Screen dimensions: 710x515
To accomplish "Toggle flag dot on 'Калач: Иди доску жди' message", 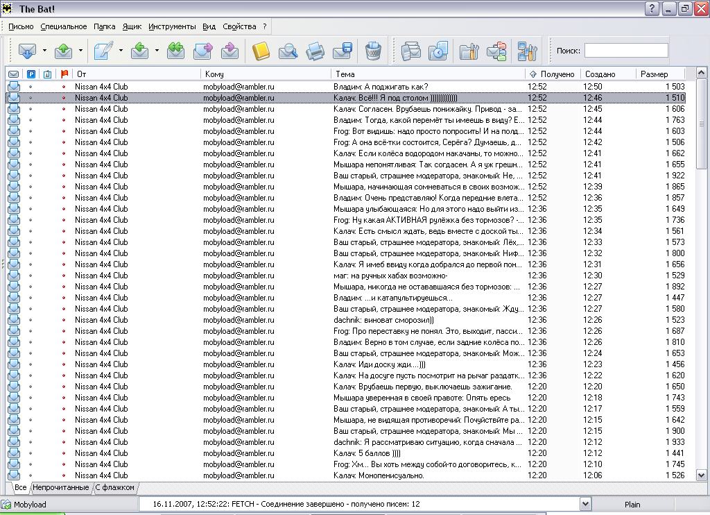I will click(64, 364).
